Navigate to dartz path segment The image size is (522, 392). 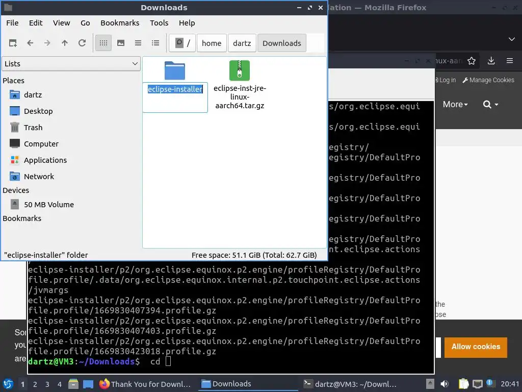(242, 43)
